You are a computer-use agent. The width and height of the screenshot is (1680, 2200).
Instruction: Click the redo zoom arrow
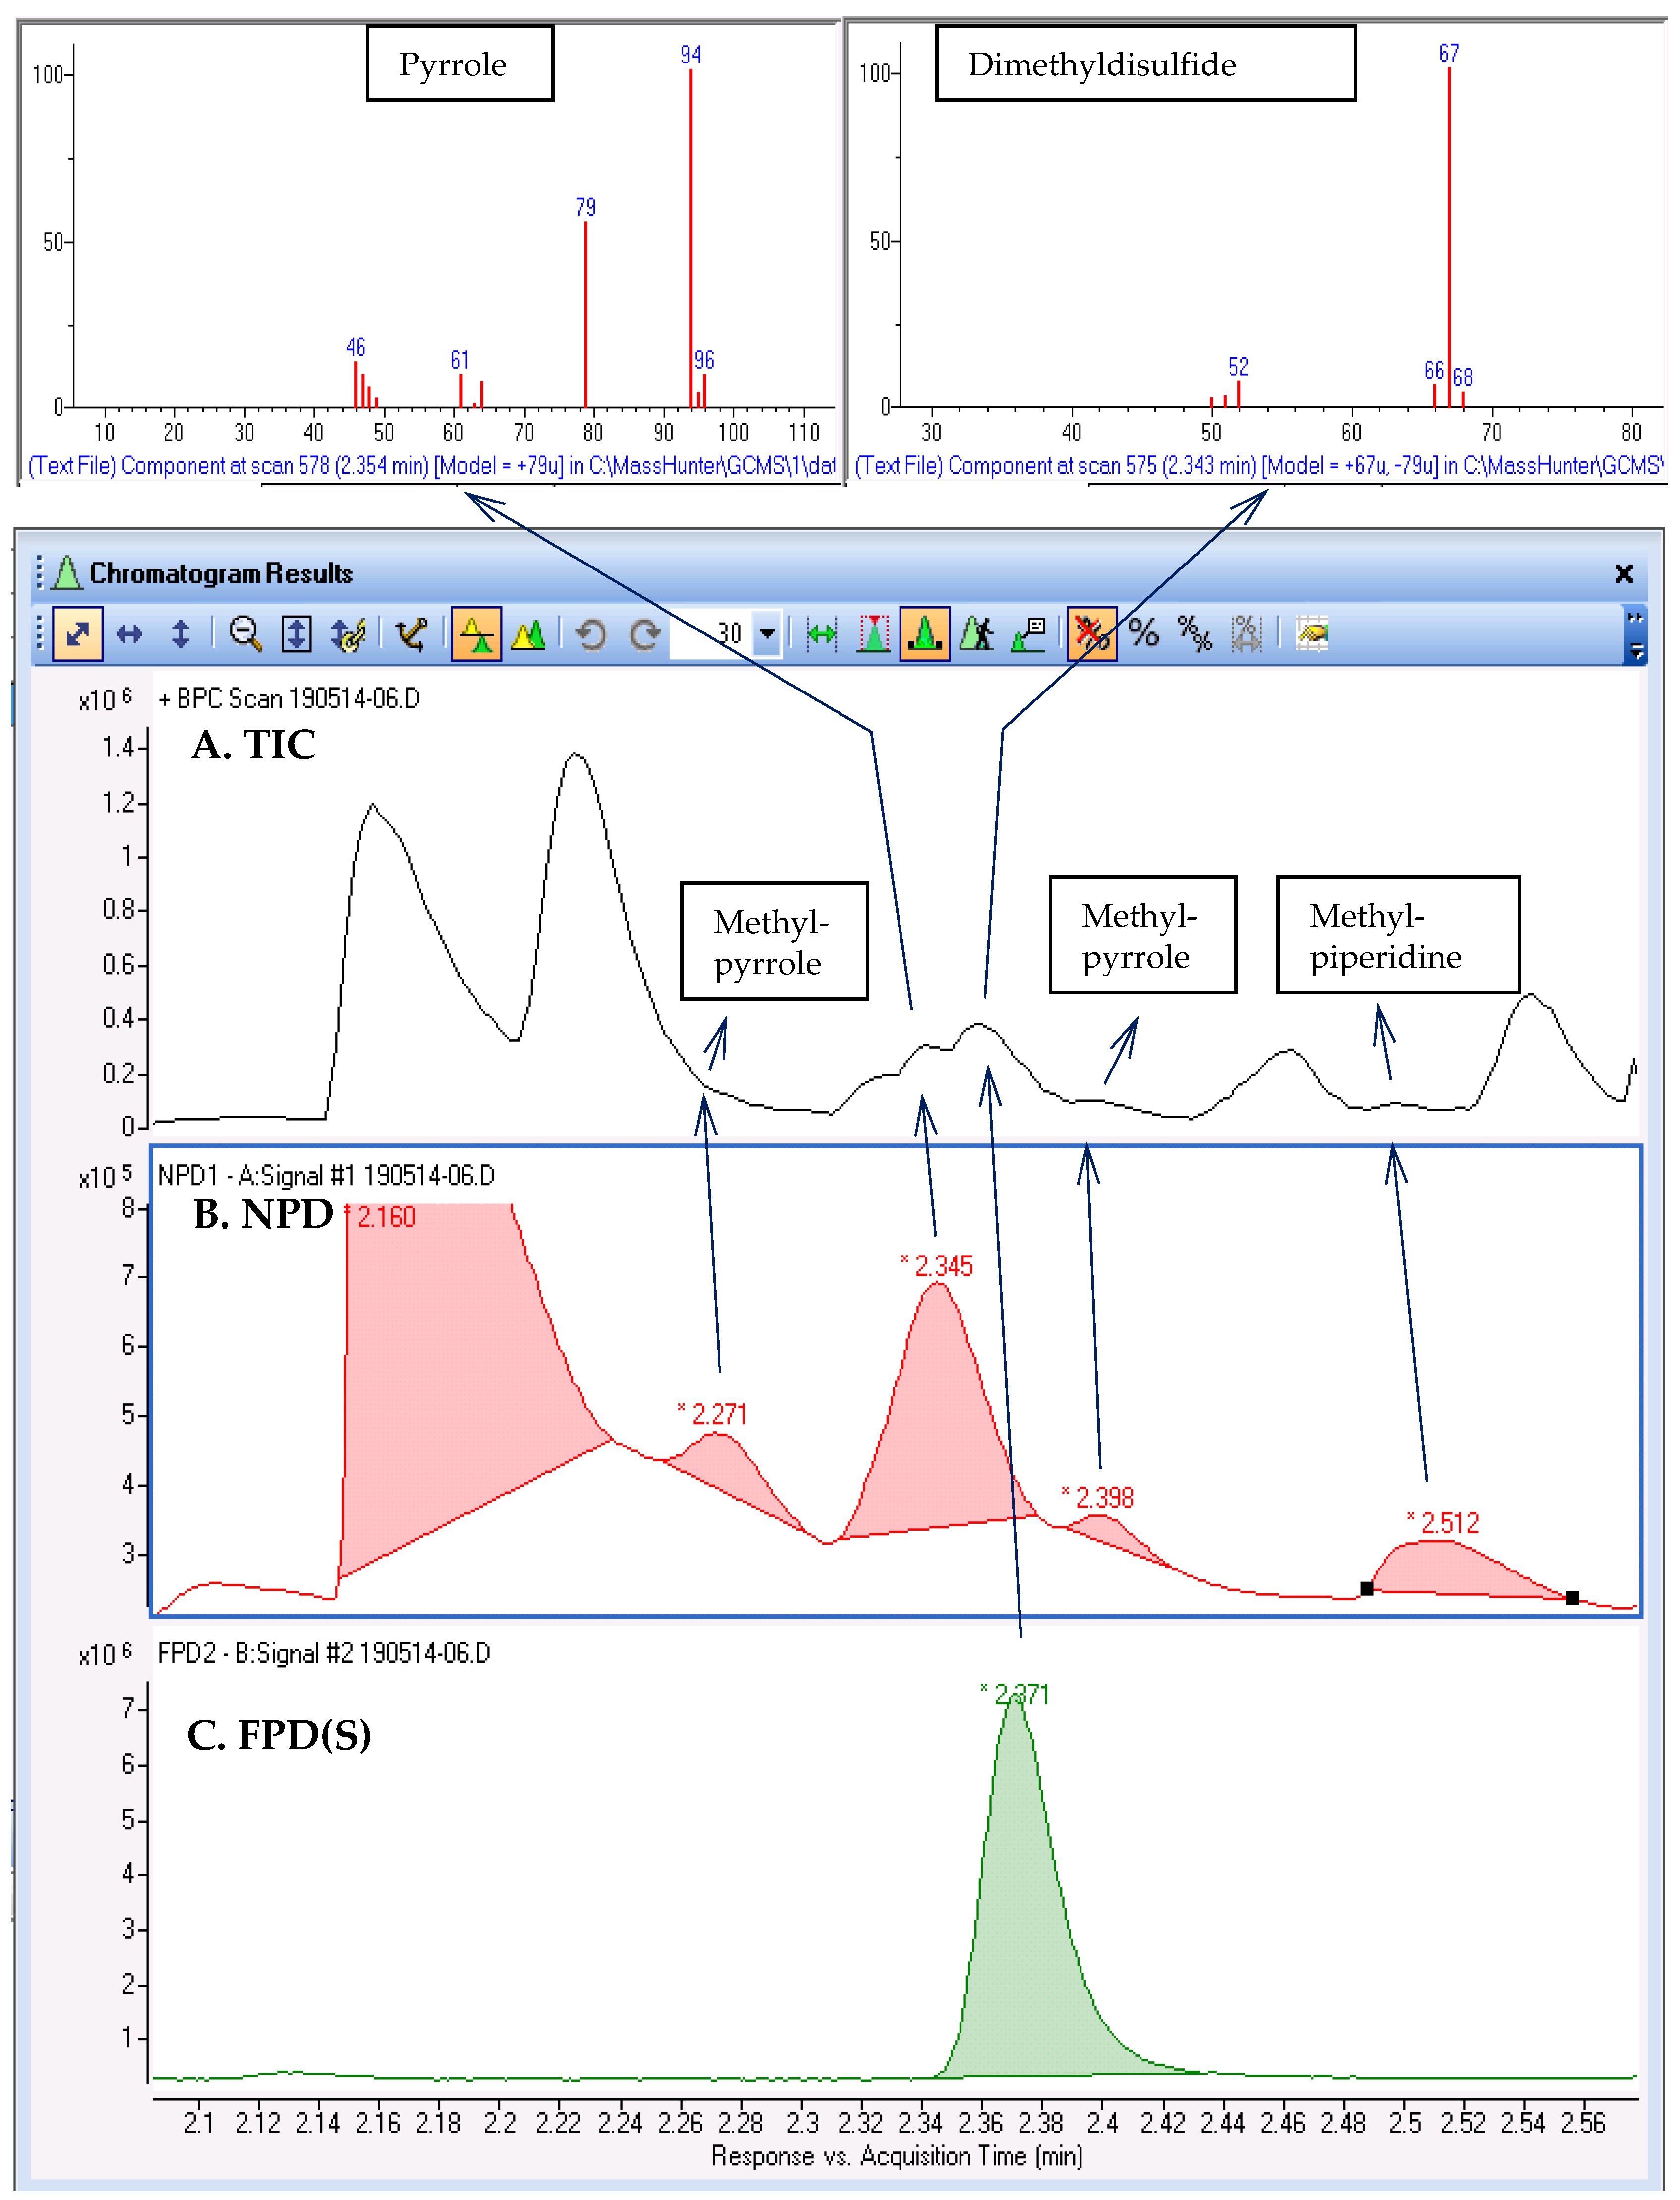coord(645,633)
